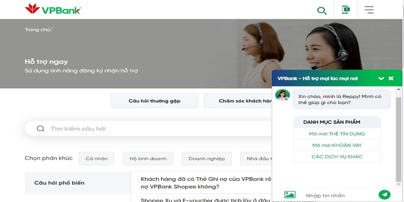Open Câu hỏi phổ biến category
The image size is (404, 202).
click(78, 183)
